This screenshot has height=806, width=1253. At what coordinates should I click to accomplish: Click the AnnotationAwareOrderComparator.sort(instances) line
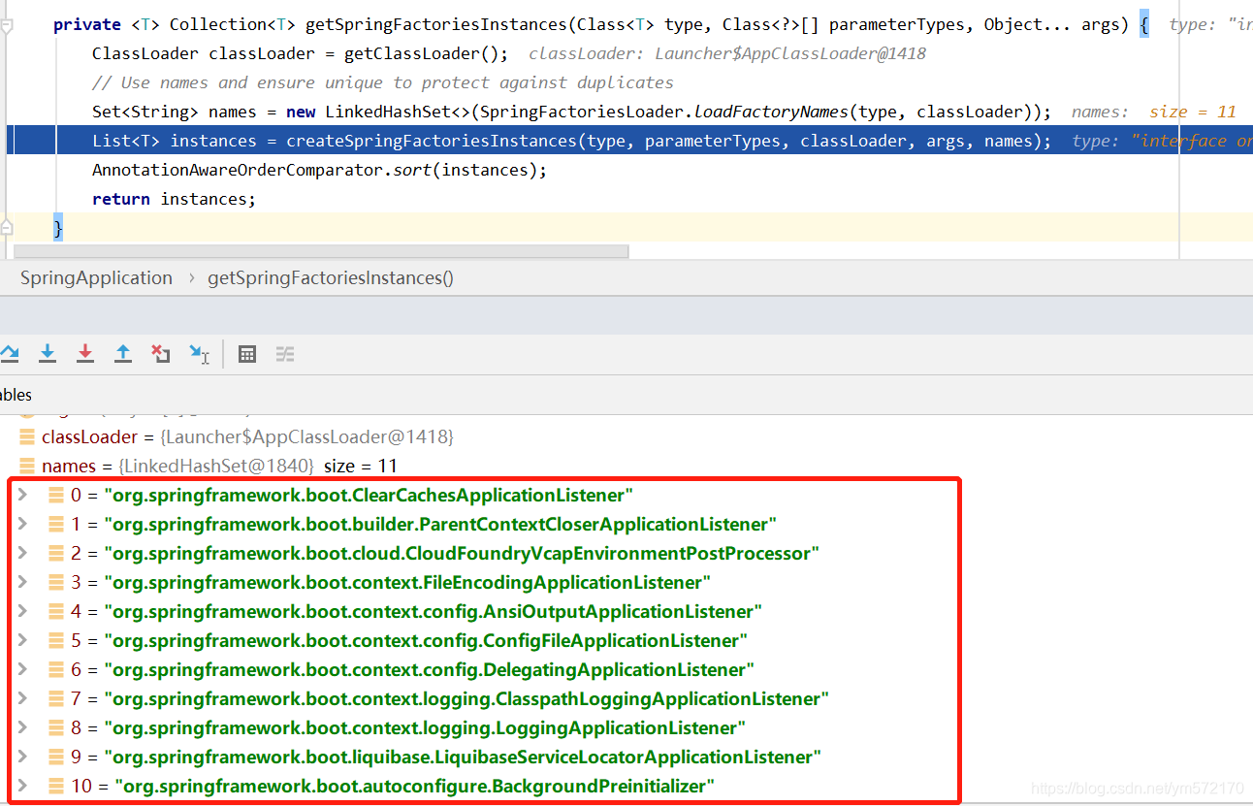pos(320,170)
